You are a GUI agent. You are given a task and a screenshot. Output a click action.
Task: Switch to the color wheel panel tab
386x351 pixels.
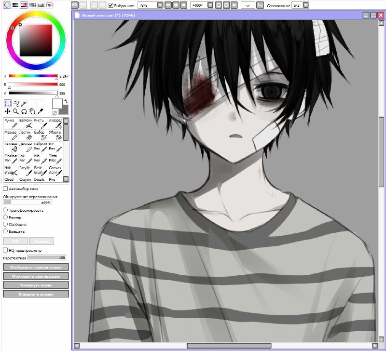click(x=6, y=4)
